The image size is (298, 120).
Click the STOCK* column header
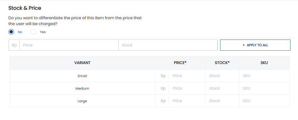point(222,63)
